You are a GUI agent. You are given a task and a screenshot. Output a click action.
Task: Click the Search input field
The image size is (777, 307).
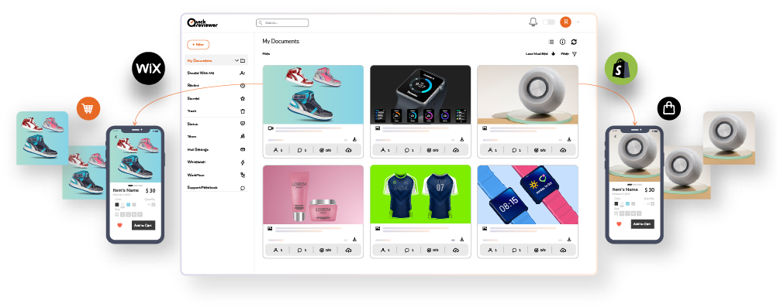point(282,22)
